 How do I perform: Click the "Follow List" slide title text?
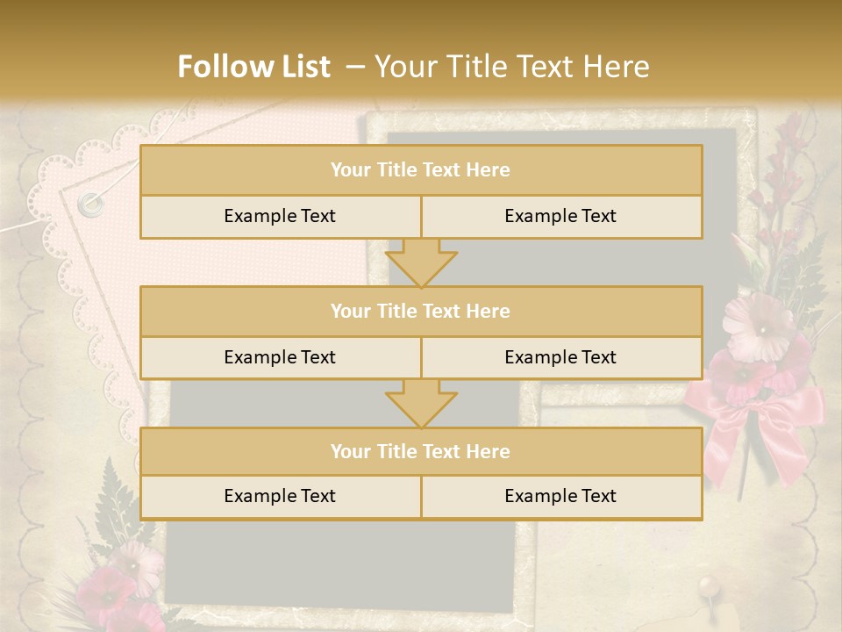254,67
